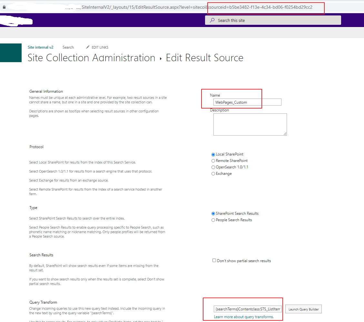Navigate to the Search breadcrumb item
Screen dimensions: 364x322
point(68,47)
